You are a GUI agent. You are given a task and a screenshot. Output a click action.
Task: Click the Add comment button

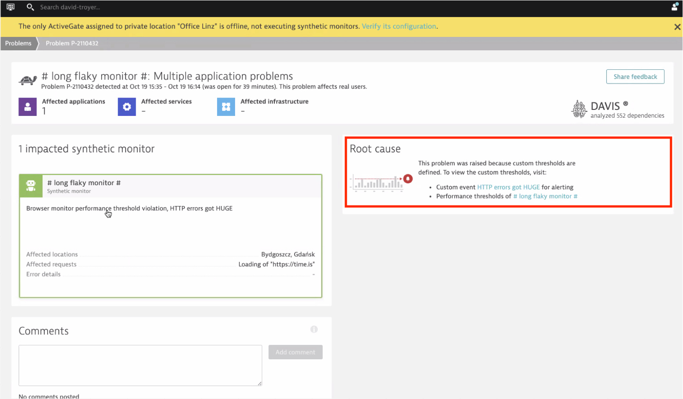296,352
